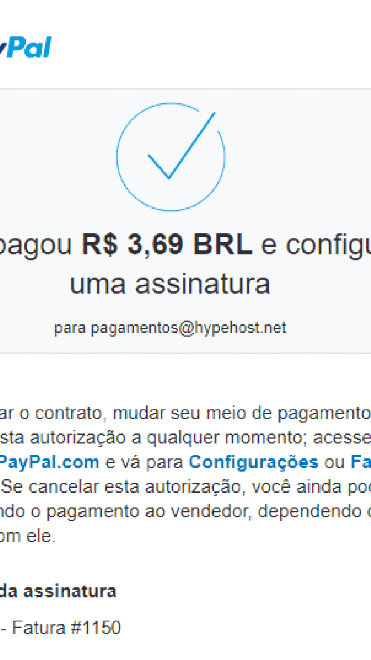
Task: Click the 'para' recipient line
Action: (x=170, y=329)
